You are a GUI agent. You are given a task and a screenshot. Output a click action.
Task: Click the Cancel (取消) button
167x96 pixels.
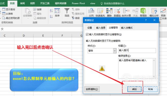point(150,89)
